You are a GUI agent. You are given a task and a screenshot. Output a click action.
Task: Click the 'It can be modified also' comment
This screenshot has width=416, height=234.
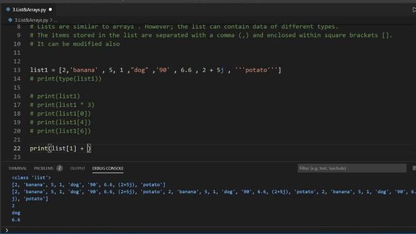click(75, 44)
